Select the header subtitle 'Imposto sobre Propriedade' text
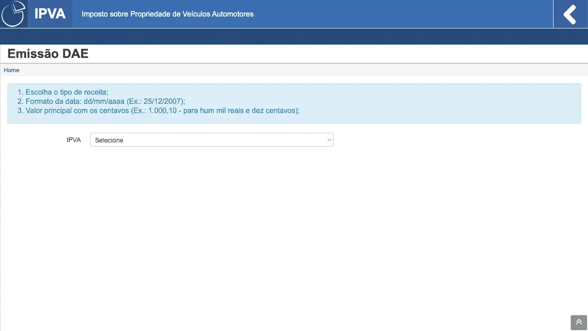The image size is (588, 331). (167, 14)
